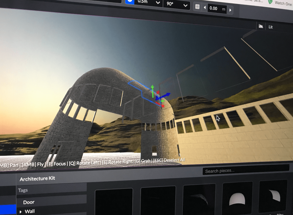This screenshot has height=215, width=293.
Task: Expand the Wall tag tree item
Action: pos(20,212)
